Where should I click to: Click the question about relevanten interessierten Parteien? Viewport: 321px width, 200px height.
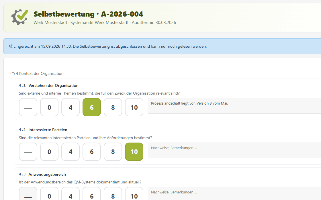(85, 138)
